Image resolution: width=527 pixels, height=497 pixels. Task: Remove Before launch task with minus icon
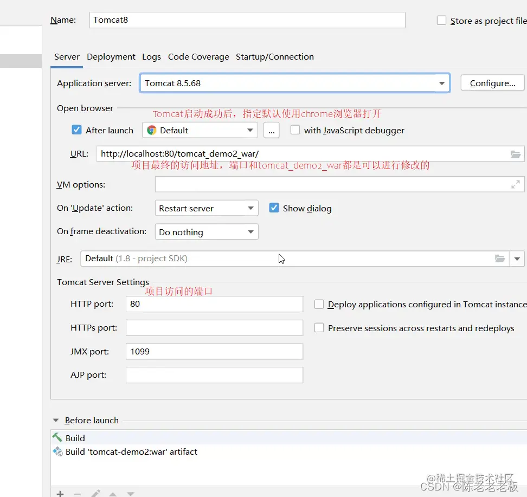click(x=78, y=494)
